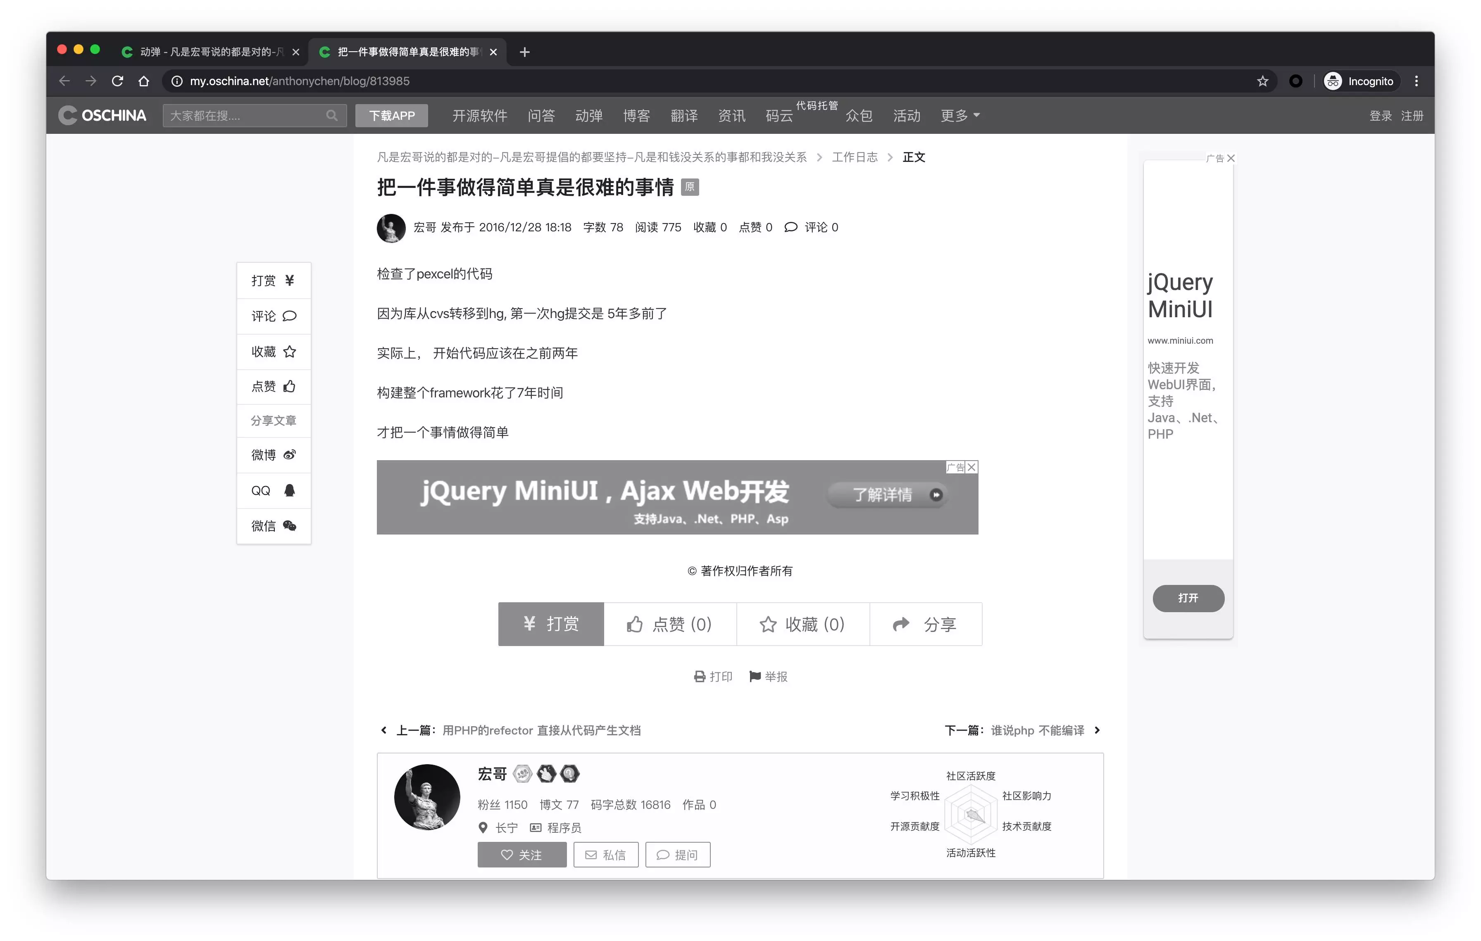Click back navigation arrow

pyautogui.click(x=64, y=81)
